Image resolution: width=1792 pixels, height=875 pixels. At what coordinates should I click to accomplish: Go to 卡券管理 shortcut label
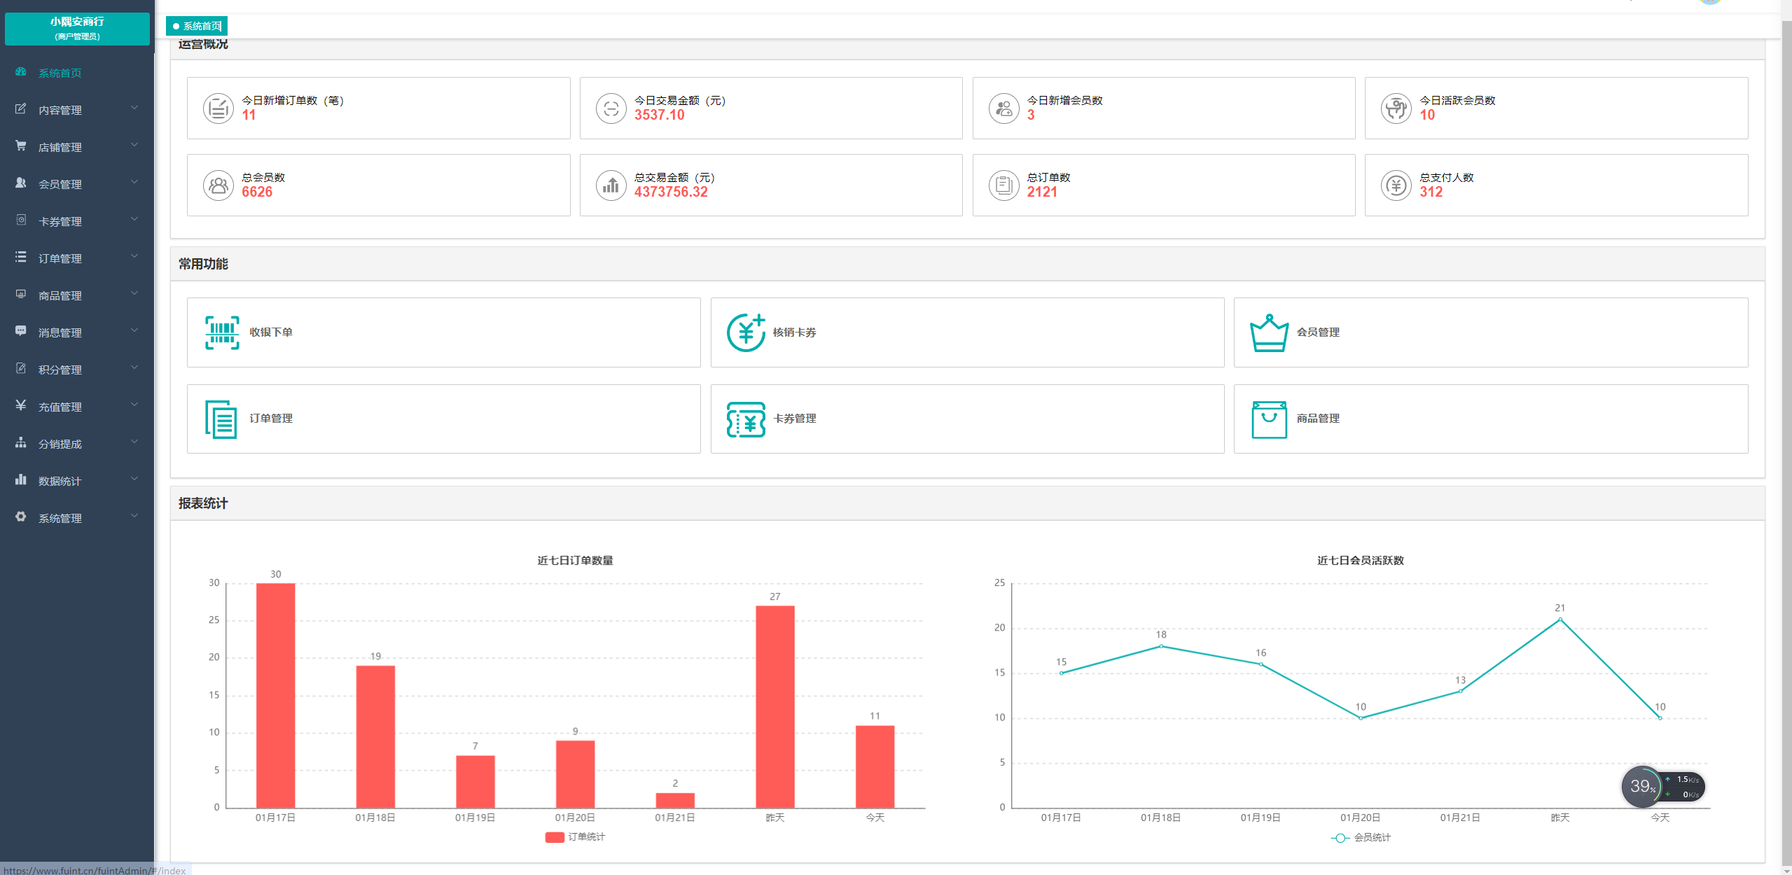click(795, 419)
